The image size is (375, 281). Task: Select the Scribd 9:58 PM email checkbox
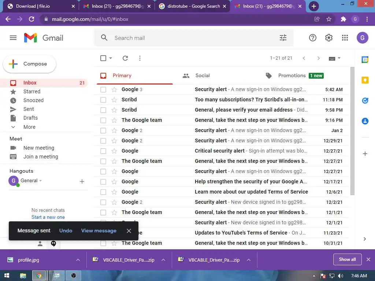click(x=103, y=110)
